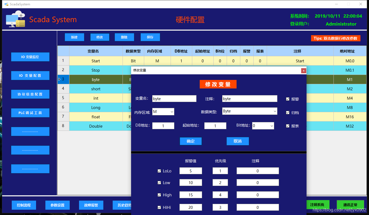Screen dimensions: 369x215
Task: Close the 修改变量 dialog with red x
Action: 303,71
